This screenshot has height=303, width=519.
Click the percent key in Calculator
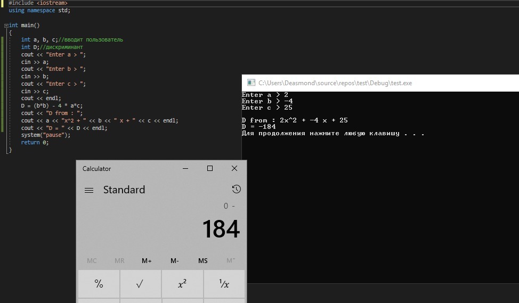tap(99, 284)
